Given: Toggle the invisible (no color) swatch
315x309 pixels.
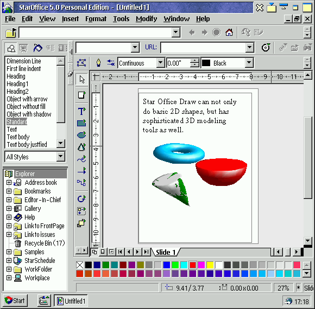Looking at the screenshot, I should pyautogui.click(x=80, y=265).
